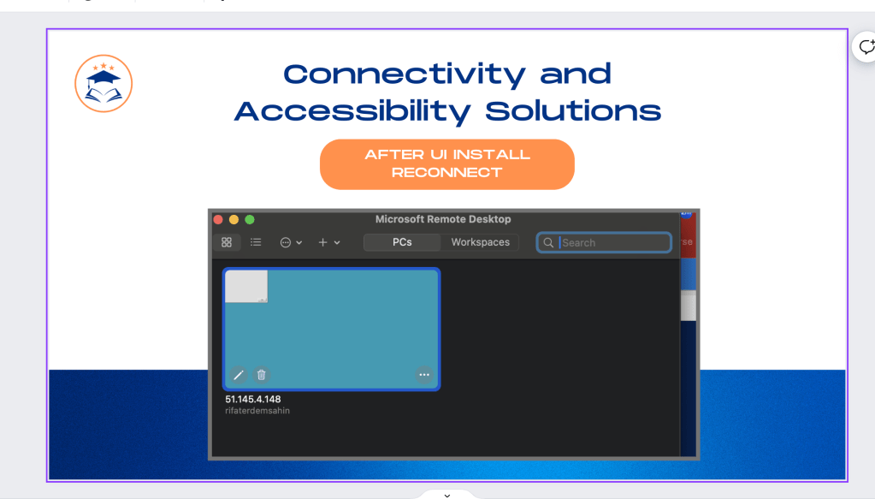Expand the chevron below the slide
The image size is (875, 499).
click(x=447, y=495)
